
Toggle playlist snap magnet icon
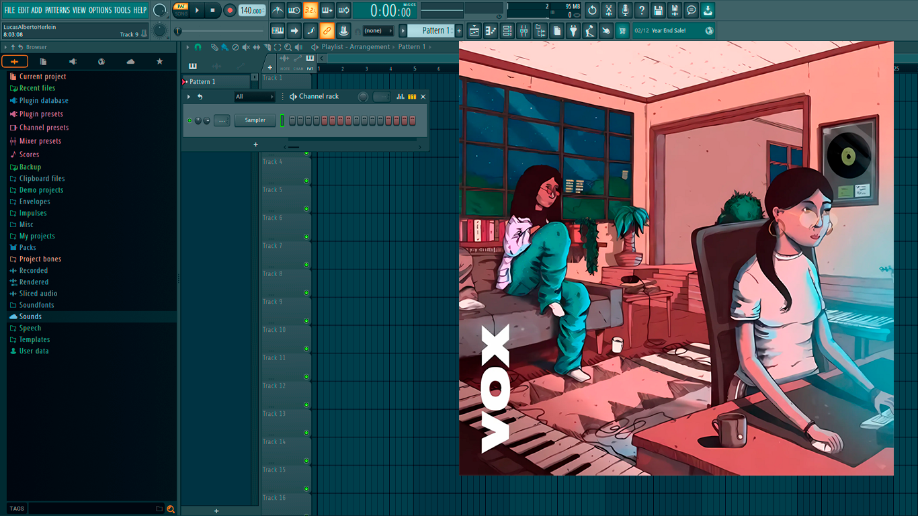tap(198, 47)
